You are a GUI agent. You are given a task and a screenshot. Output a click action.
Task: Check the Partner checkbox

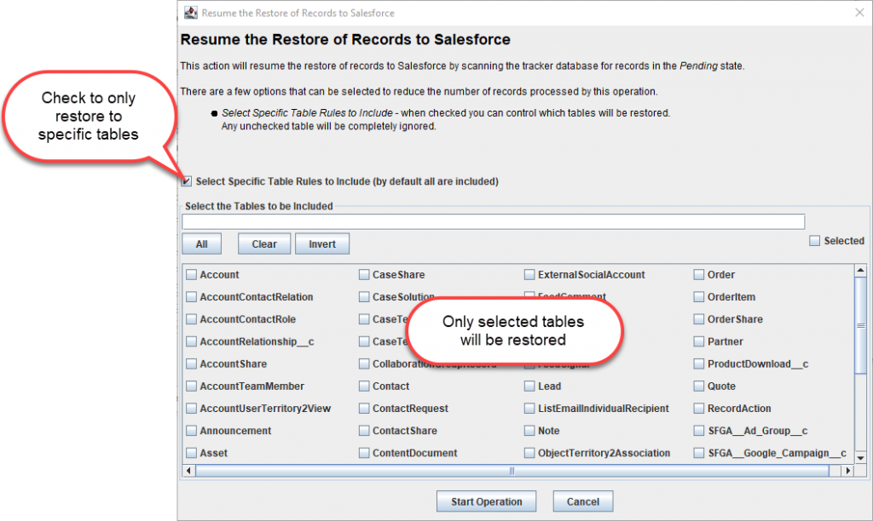click(x=699, y=341)
